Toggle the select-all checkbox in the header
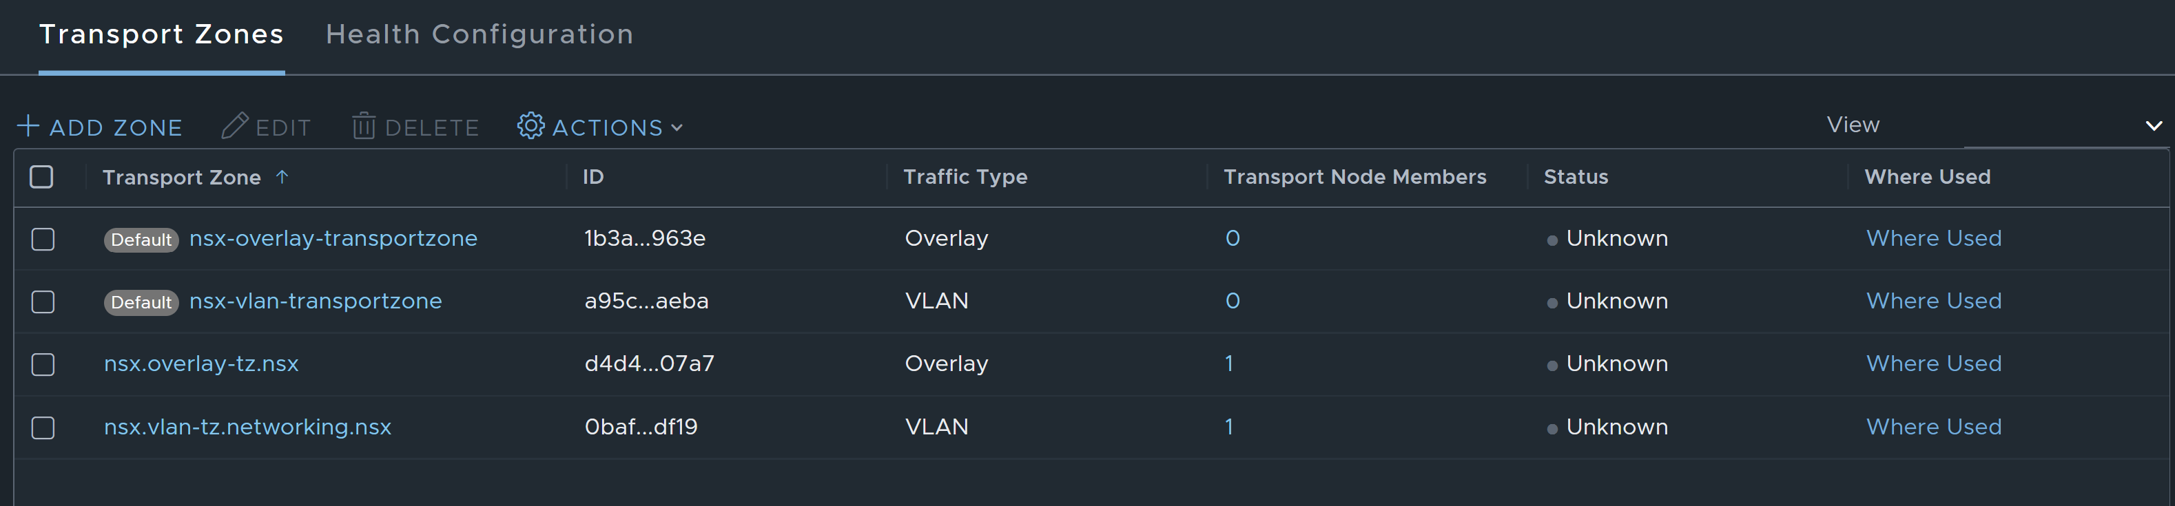 (41, 177)
